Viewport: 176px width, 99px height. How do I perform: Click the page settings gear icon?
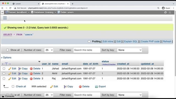click(x=166, y=12)
